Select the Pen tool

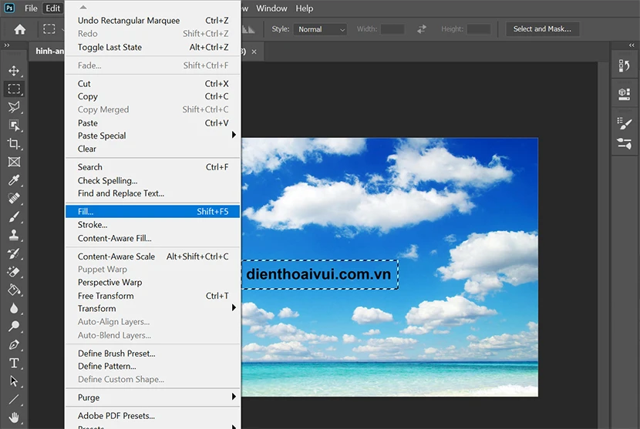click(x=14, y=344)
